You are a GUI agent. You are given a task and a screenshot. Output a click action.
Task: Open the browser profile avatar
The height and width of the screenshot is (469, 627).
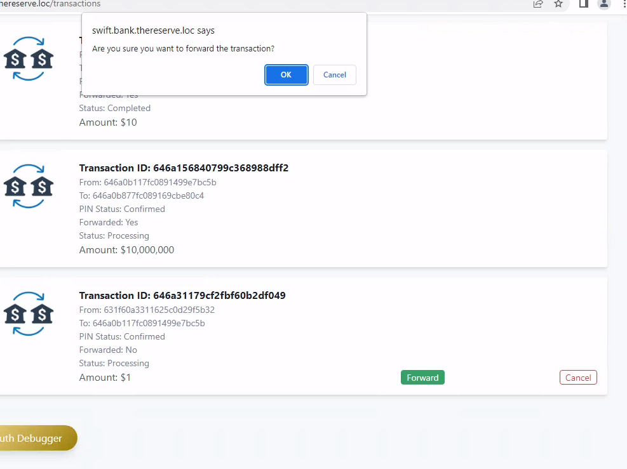(x=603, y=4)
